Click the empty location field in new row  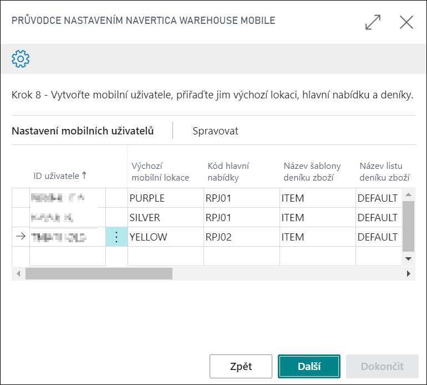tap(166, 256)
